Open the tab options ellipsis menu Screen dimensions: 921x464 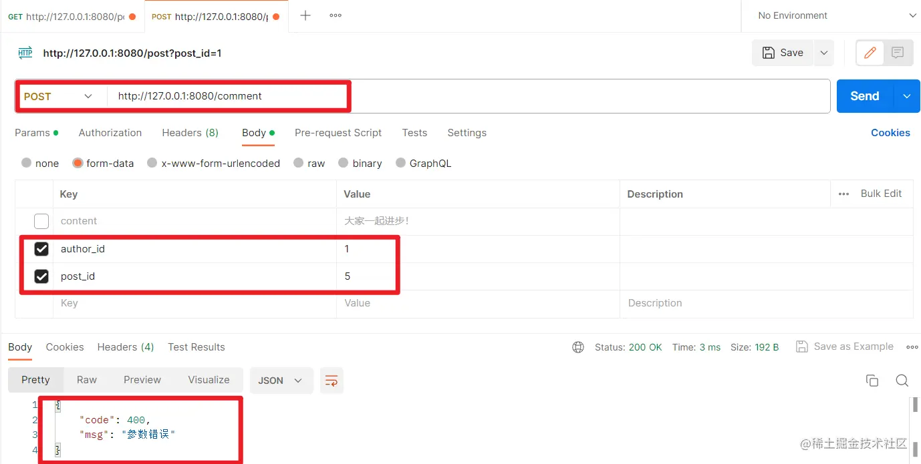pos(336,15)
